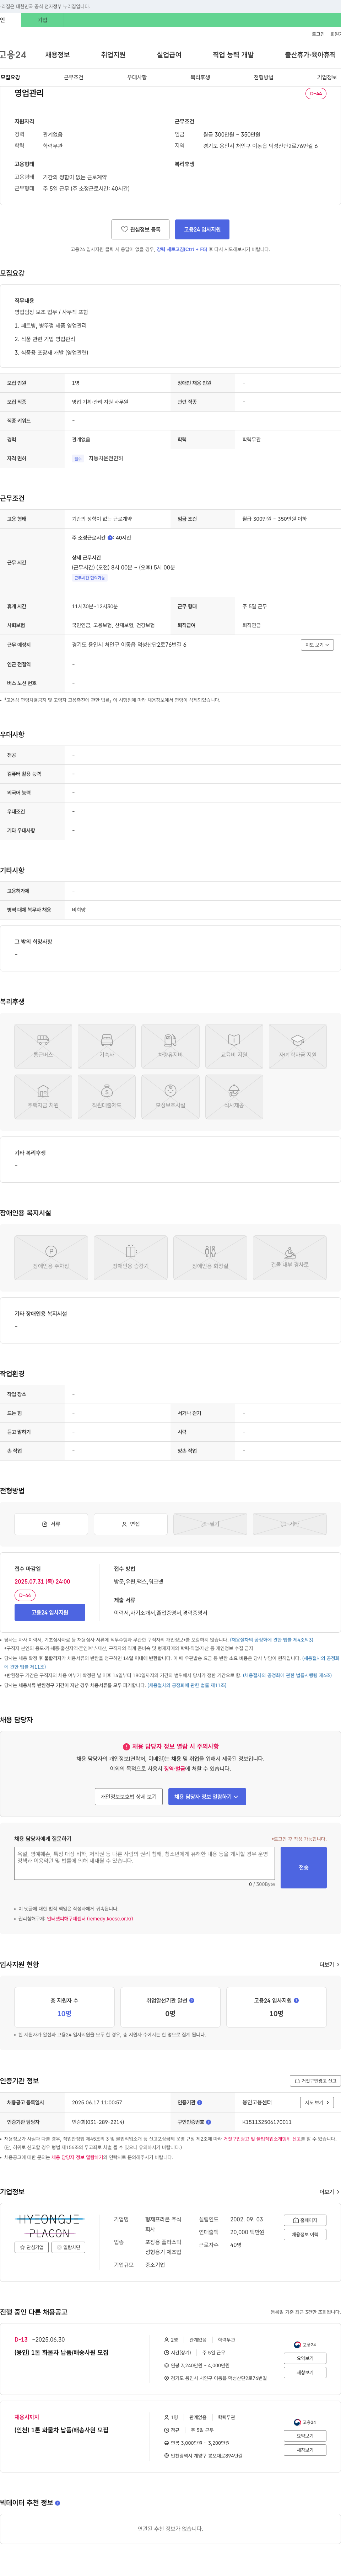Viewport: 341px width, 2576px height.
Task: Expand the 지도 보기 dropdown near 근무 예정지
Action: tap(317, 645)
